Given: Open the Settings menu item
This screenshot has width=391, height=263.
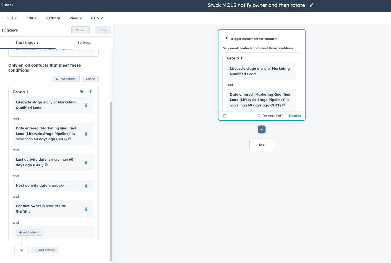Looking at the screenshot, I should pos(53,18).
